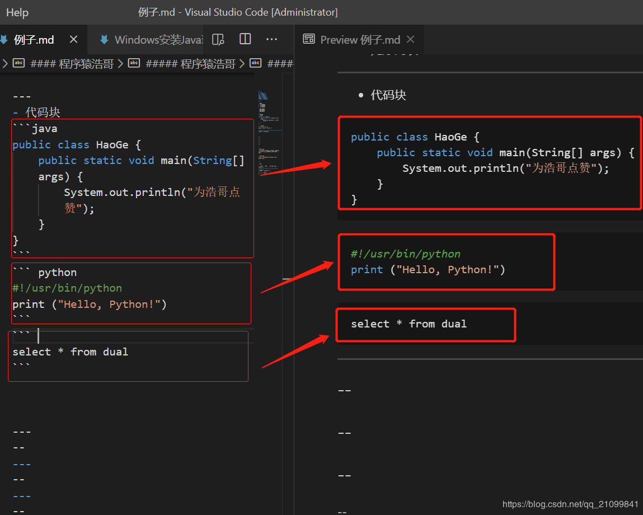Select the 例子.md editor tab
Viewport: 643px width, 515px height.
(x=34, y=40)
